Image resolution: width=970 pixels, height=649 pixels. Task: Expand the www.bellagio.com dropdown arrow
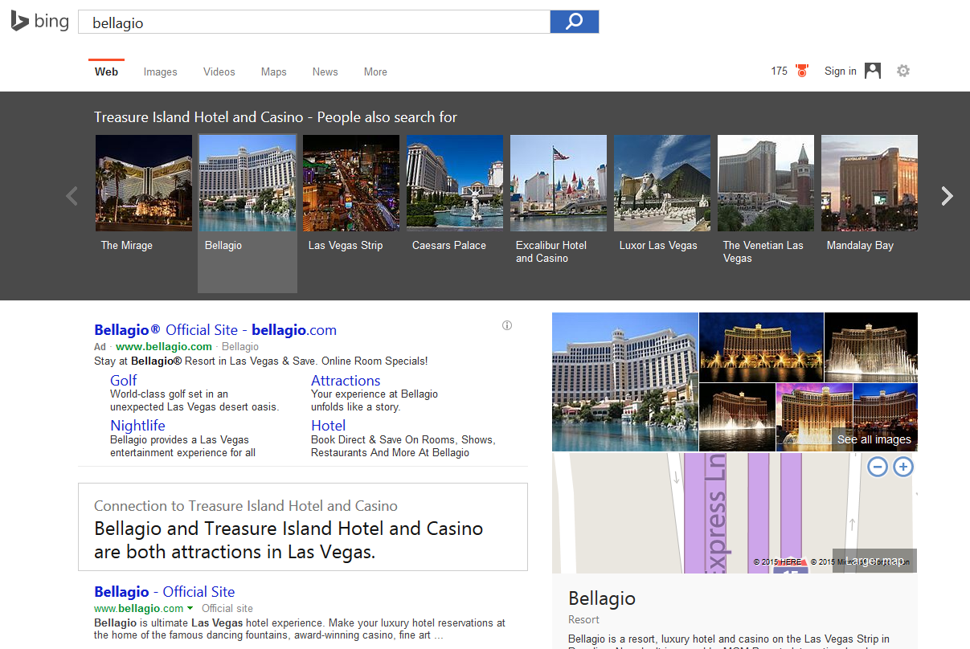(190, 608)
